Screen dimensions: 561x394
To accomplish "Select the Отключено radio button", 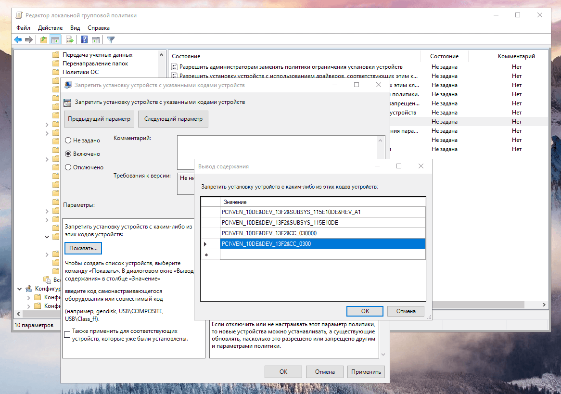I will [68, 167].
